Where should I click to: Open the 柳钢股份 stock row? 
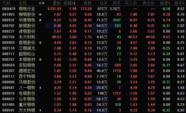(93, 15)
